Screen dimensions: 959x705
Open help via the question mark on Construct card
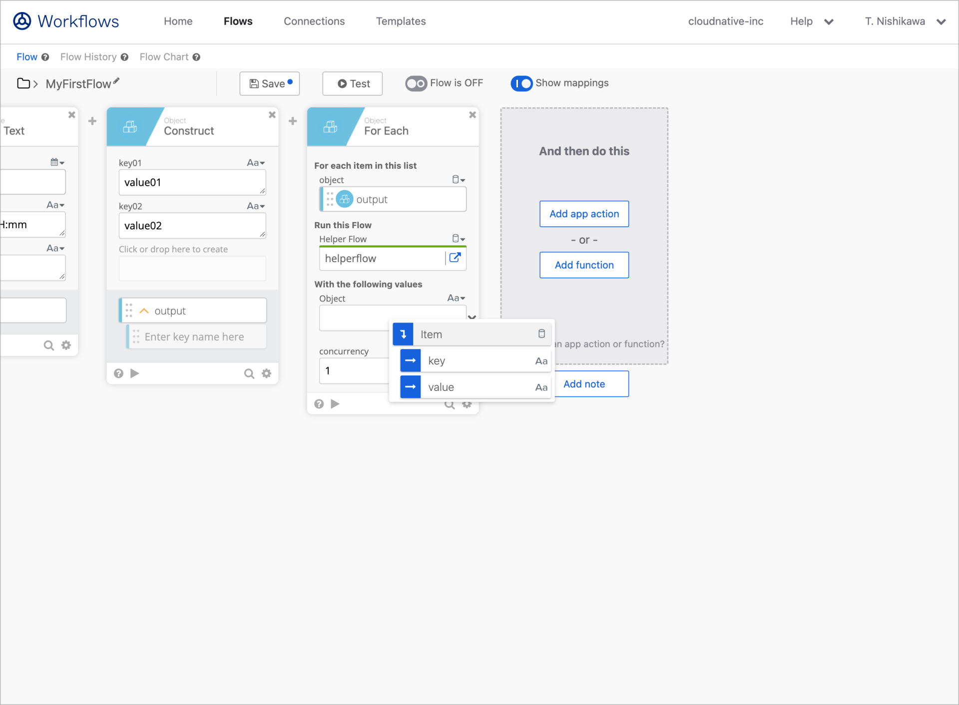click(x=118, y=373)
